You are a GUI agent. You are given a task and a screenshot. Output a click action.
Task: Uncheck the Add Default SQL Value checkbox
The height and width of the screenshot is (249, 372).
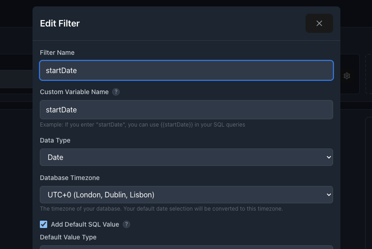coord(44,224)
